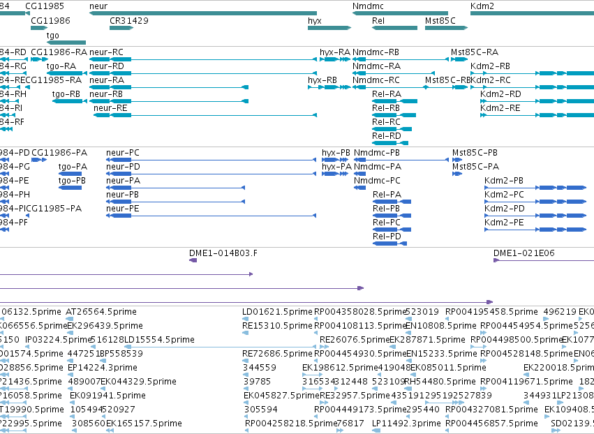
Task: Click protein tgo-PA label
Action: (73, 167)
